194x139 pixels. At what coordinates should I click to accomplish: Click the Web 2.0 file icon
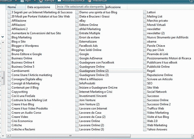[x=145, y=121]
